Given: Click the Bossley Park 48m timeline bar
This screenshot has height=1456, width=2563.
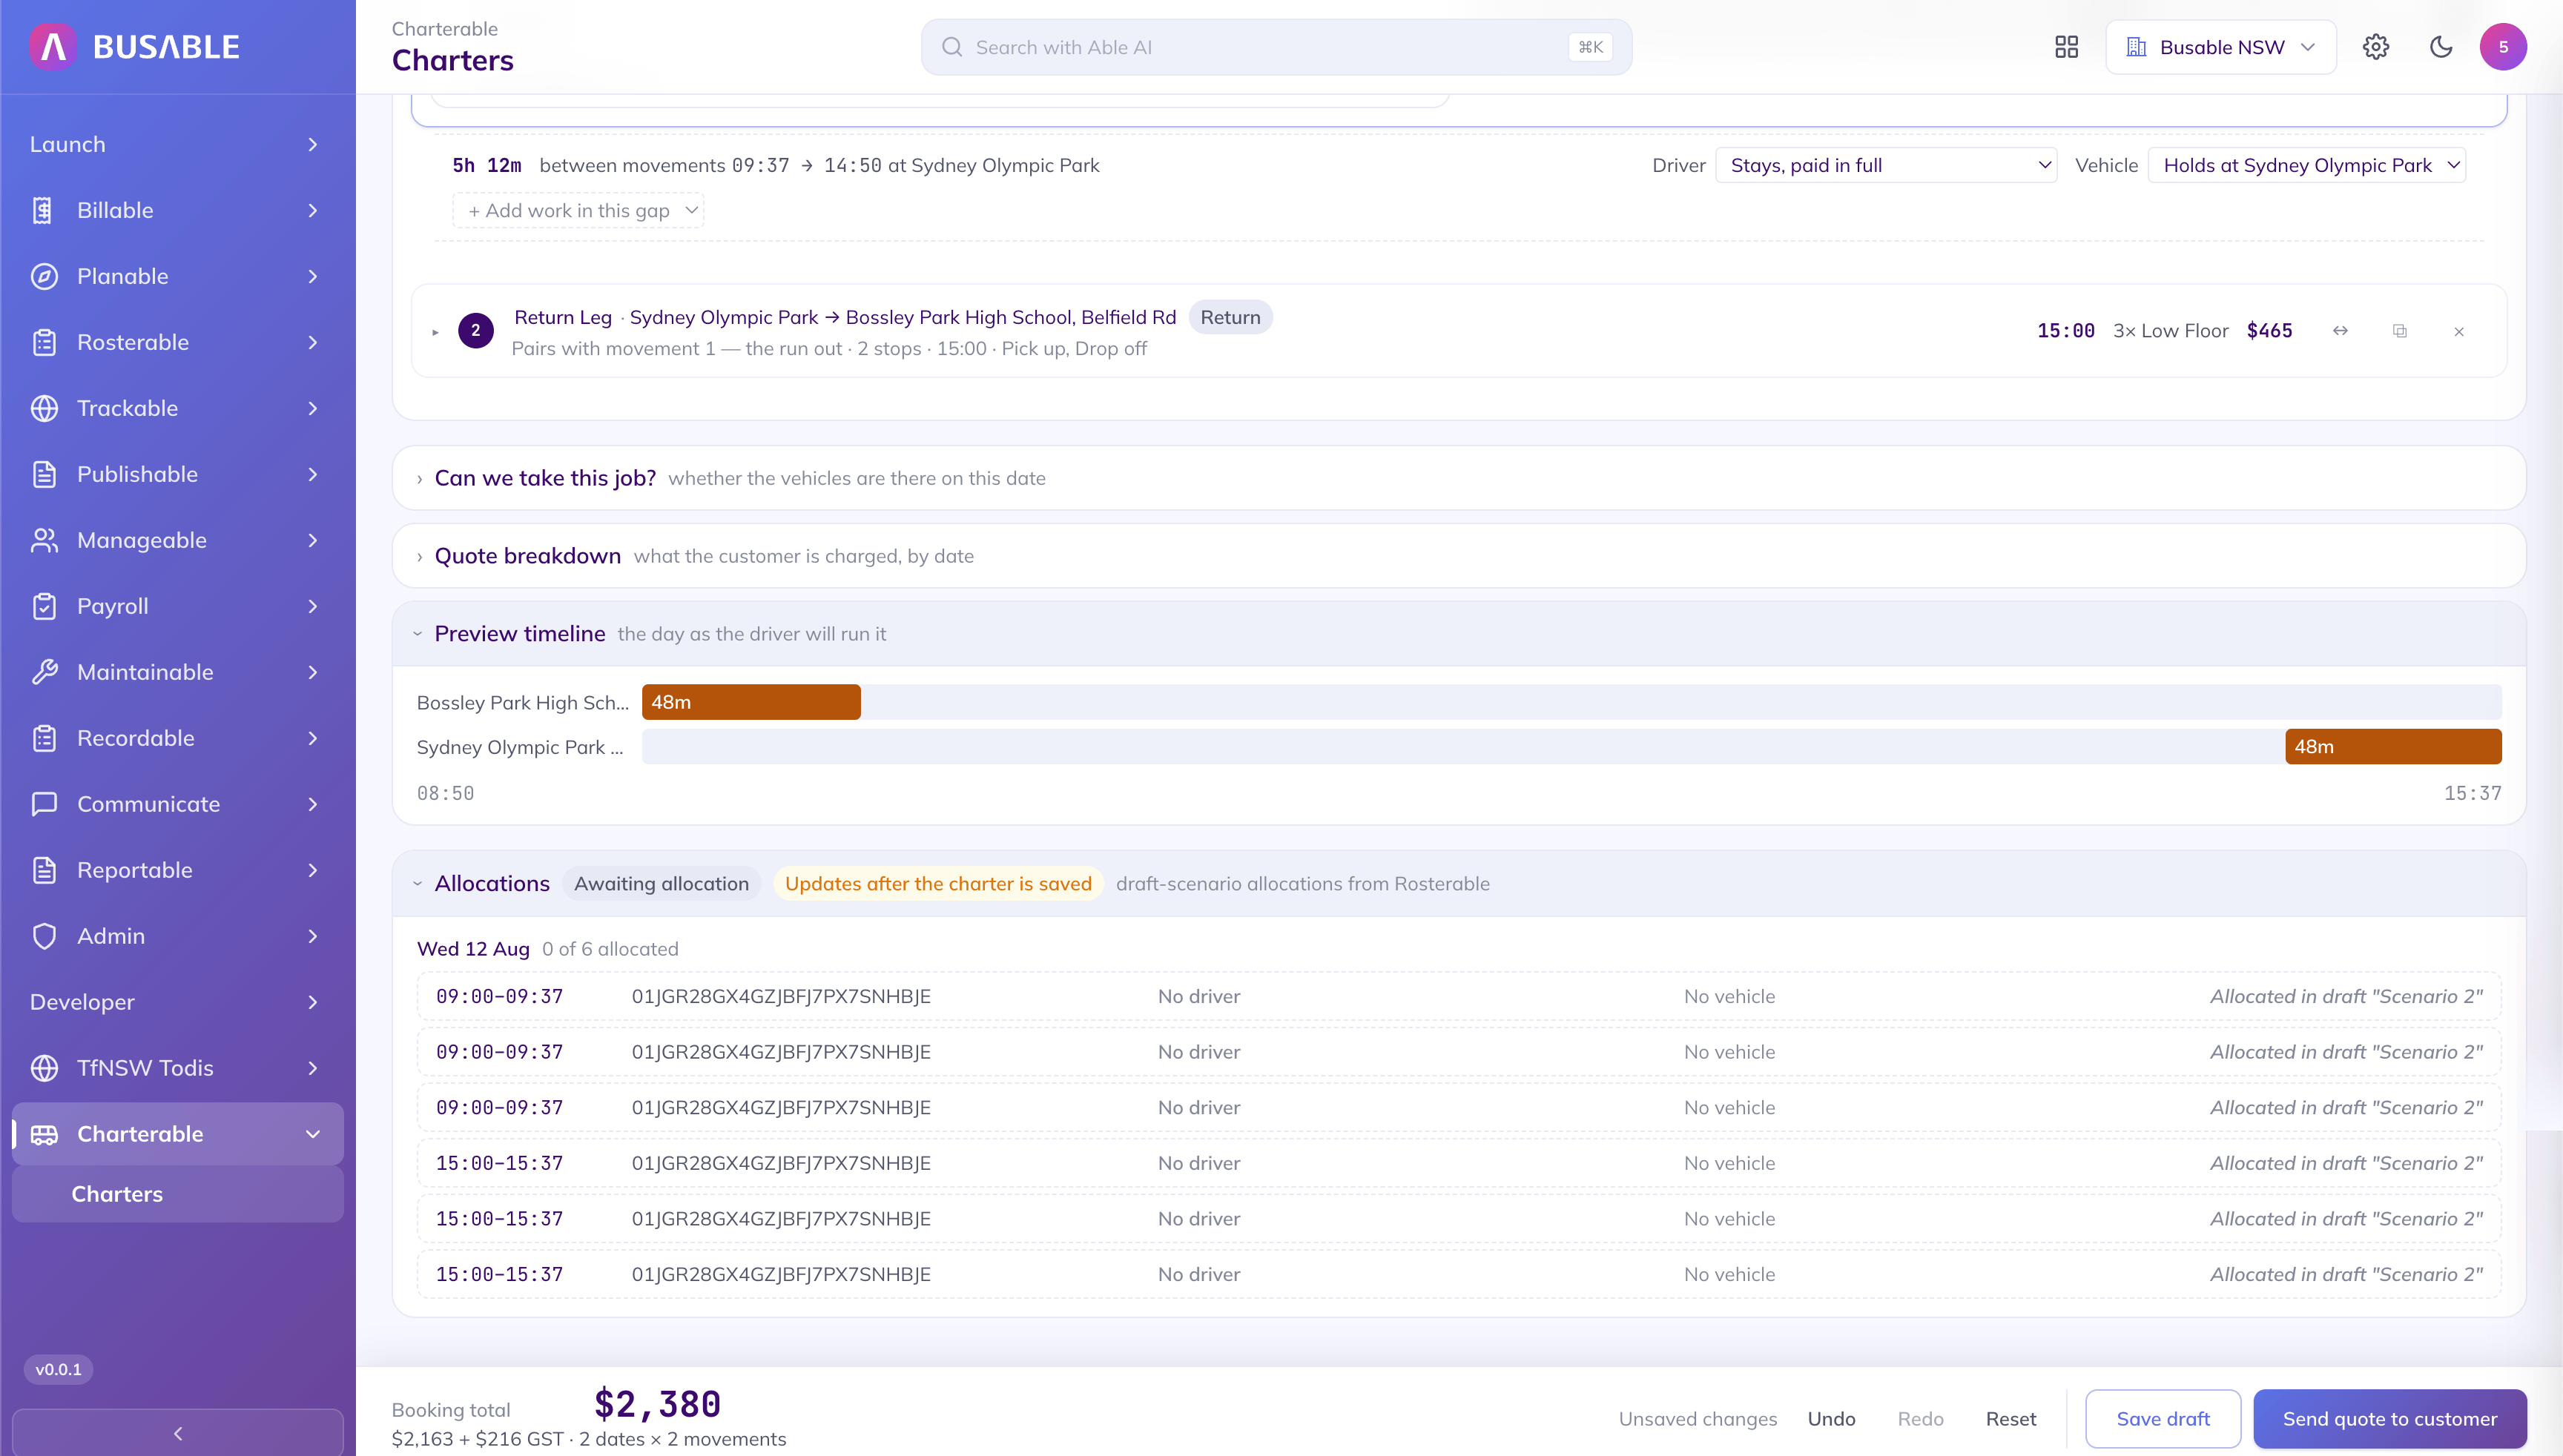Looking at the screenshot, I should [751, 702].
